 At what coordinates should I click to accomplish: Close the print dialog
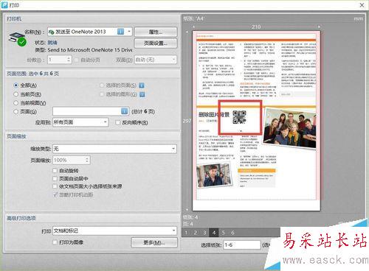(362, 5)
